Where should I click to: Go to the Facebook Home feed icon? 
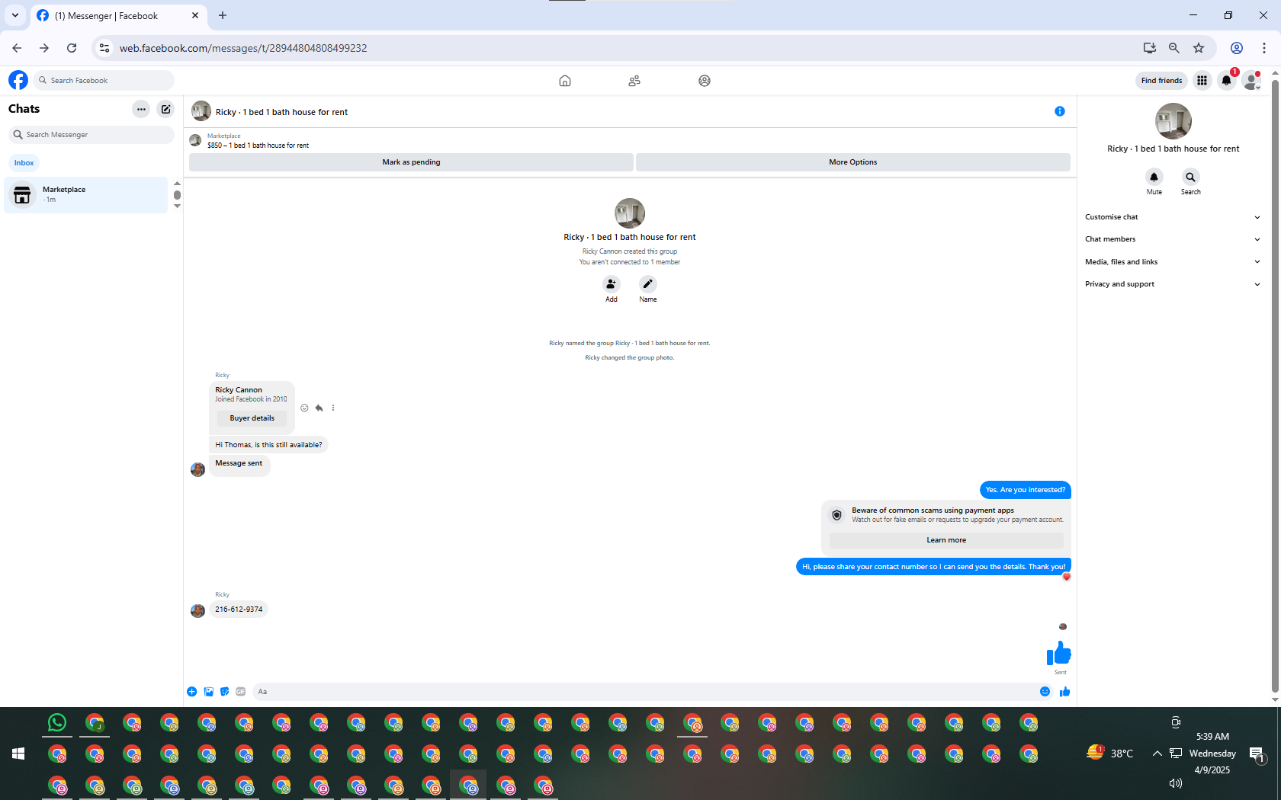point(565,81)
